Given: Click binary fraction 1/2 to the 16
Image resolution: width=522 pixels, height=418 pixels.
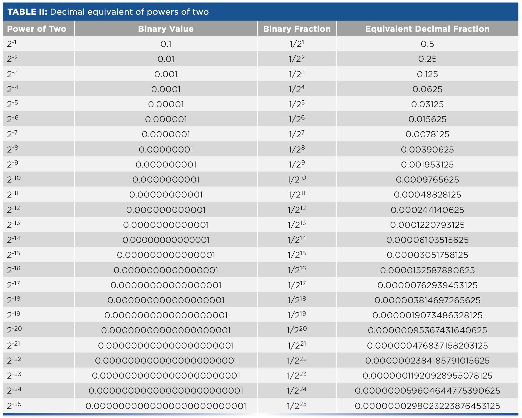Looking at the screenshot, I should [x=297, y=270].
